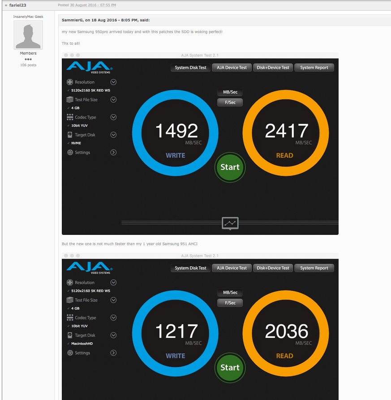
Task: Expand the Codec Type dropdown in the second AJA window
Action: pyautogui.click(x=113, y=318)
